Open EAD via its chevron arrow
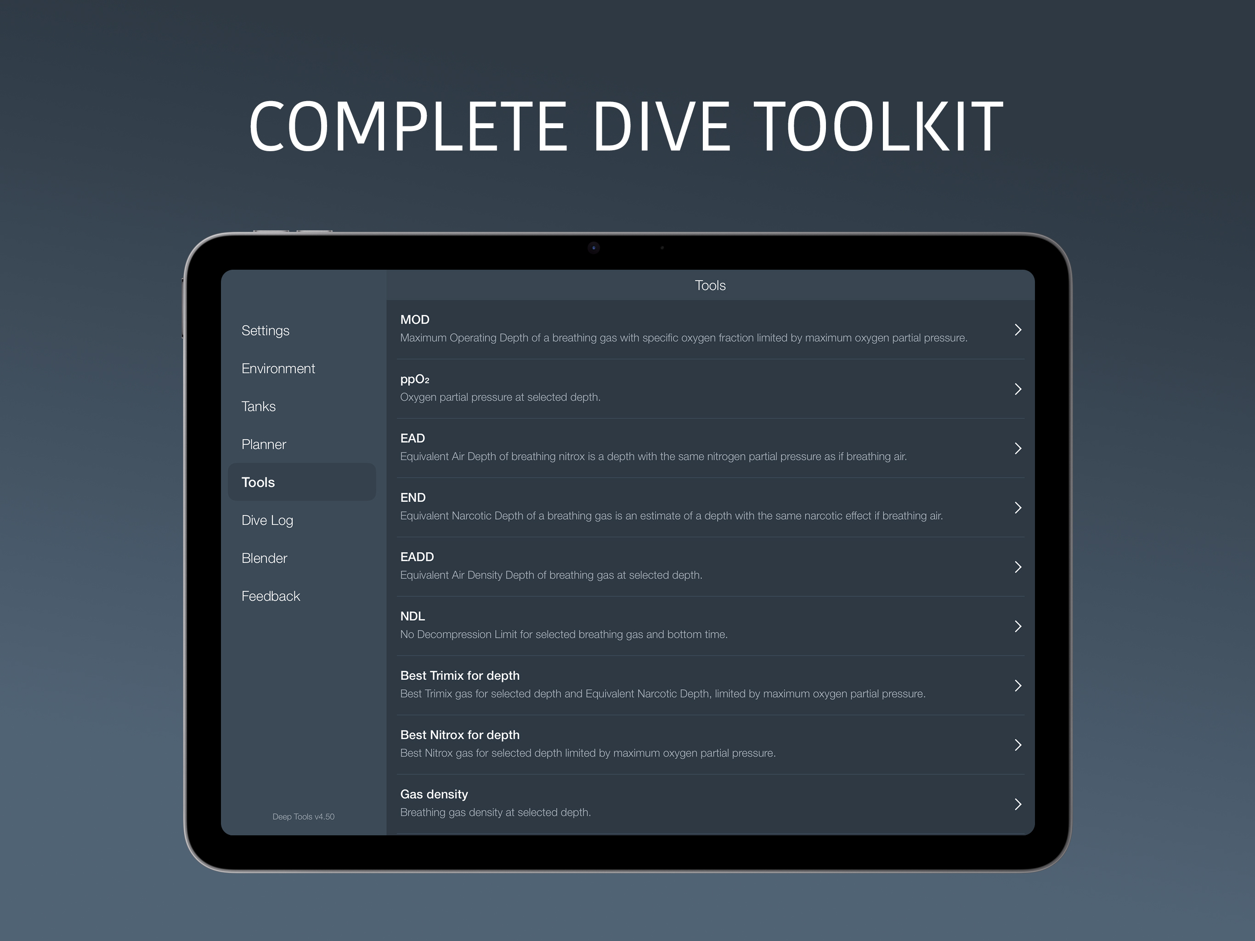The image size is (1255, 941). pos(1018,448)
